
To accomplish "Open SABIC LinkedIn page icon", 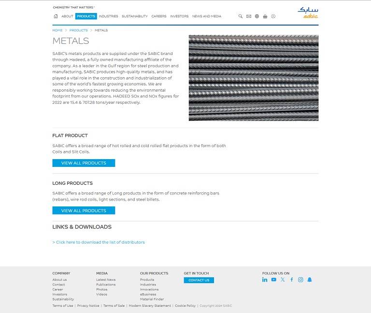I will pos(265,280).
